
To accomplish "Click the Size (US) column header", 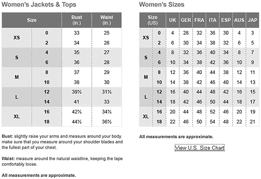I will [x=152, y=20].
